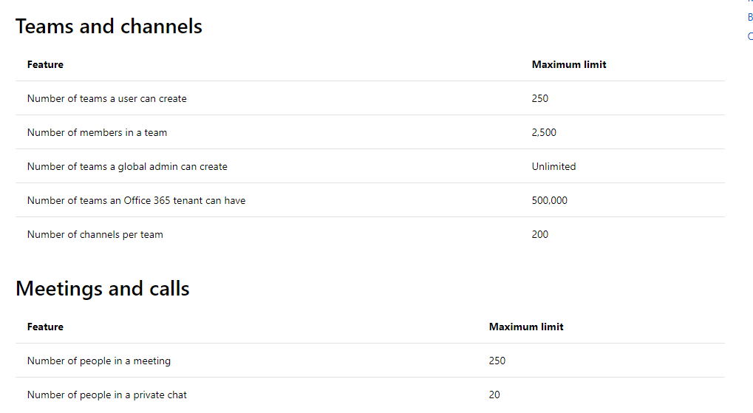Click the 500,000 tenant limit value
Screen dimensions: 753x413
[x=549, y=201]
